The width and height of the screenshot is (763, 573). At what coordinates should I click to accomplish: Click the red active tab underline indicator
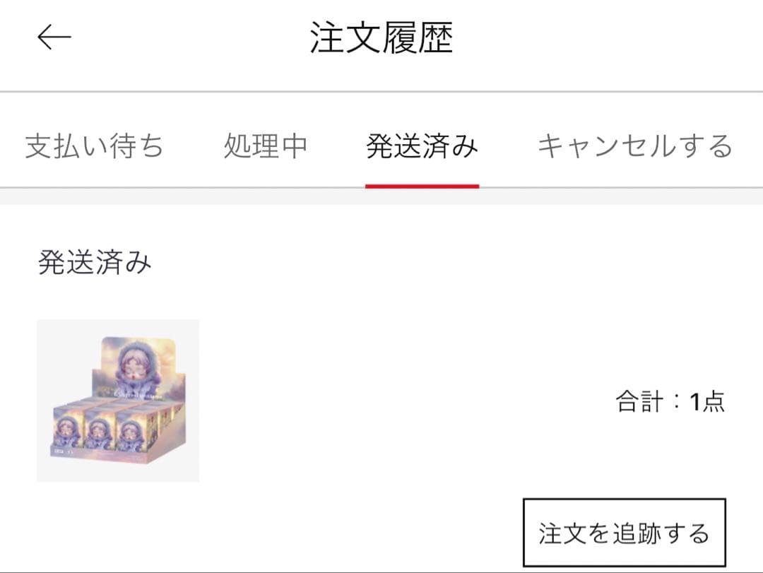pos(422,186)
